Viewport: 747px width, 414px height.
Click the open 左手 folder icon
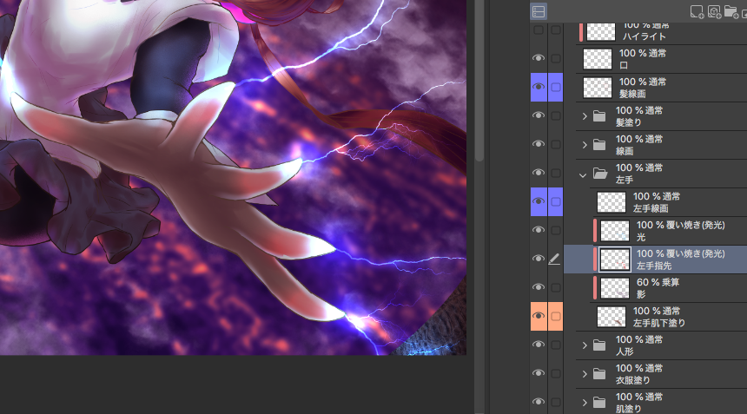[x=600, y=174]
